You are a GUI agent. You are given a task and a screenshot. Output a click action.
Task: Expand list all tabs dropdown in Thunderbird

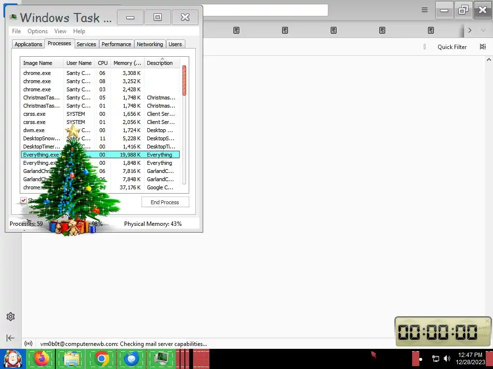tap(483, 30)
